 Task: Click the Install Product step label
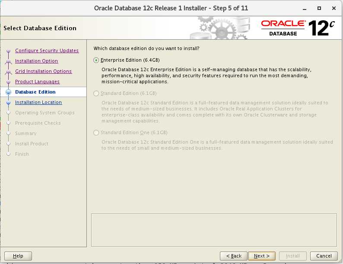click(32, 144)
